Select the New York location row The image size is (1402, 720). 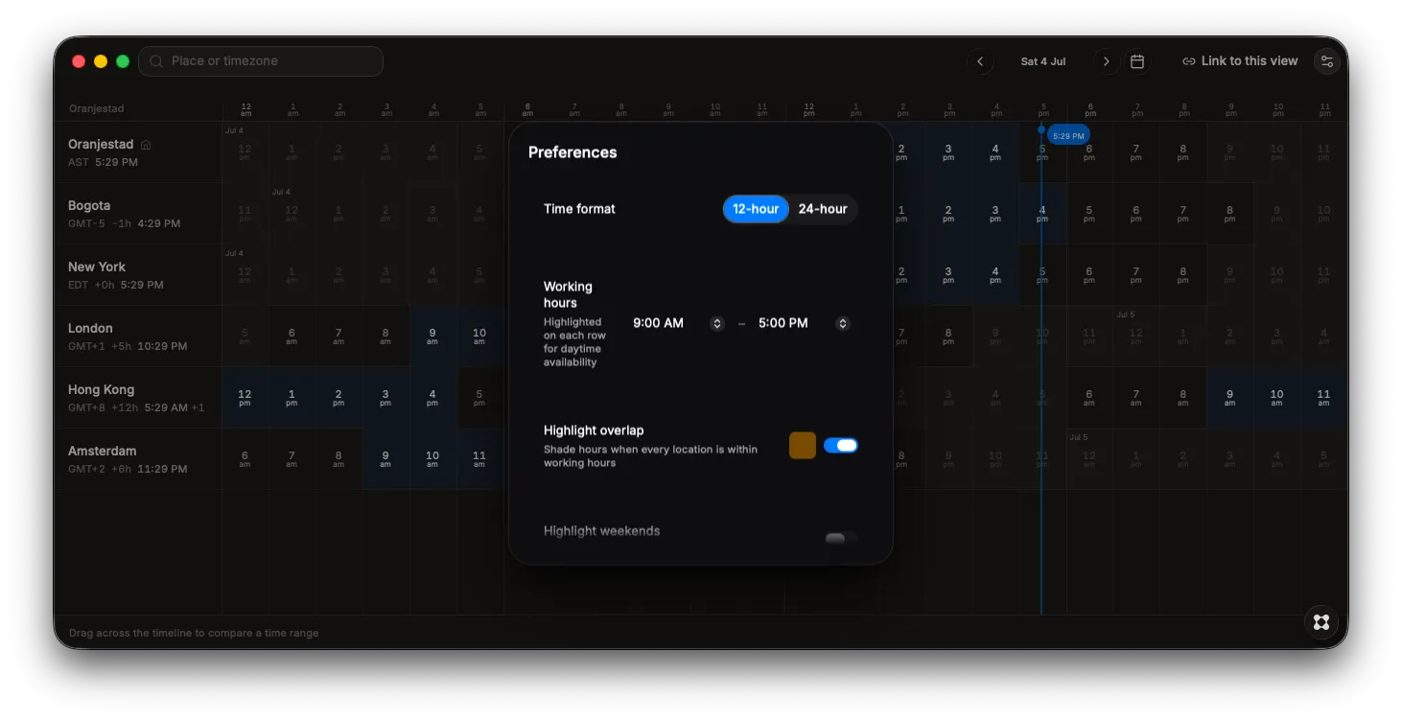138,275
